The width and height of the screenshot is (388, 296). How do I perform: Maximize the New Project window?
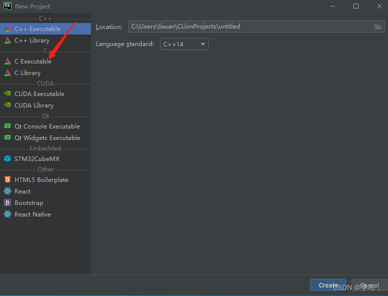[356, 6]
